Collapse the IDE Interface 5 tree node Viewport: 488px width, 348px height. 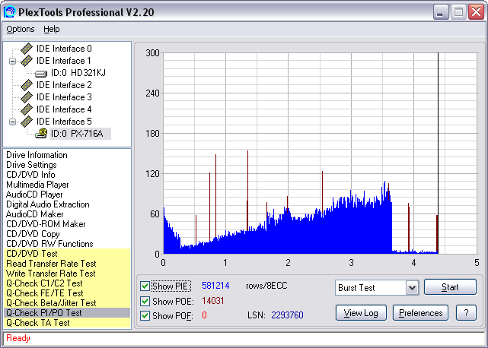coord(12,122)
